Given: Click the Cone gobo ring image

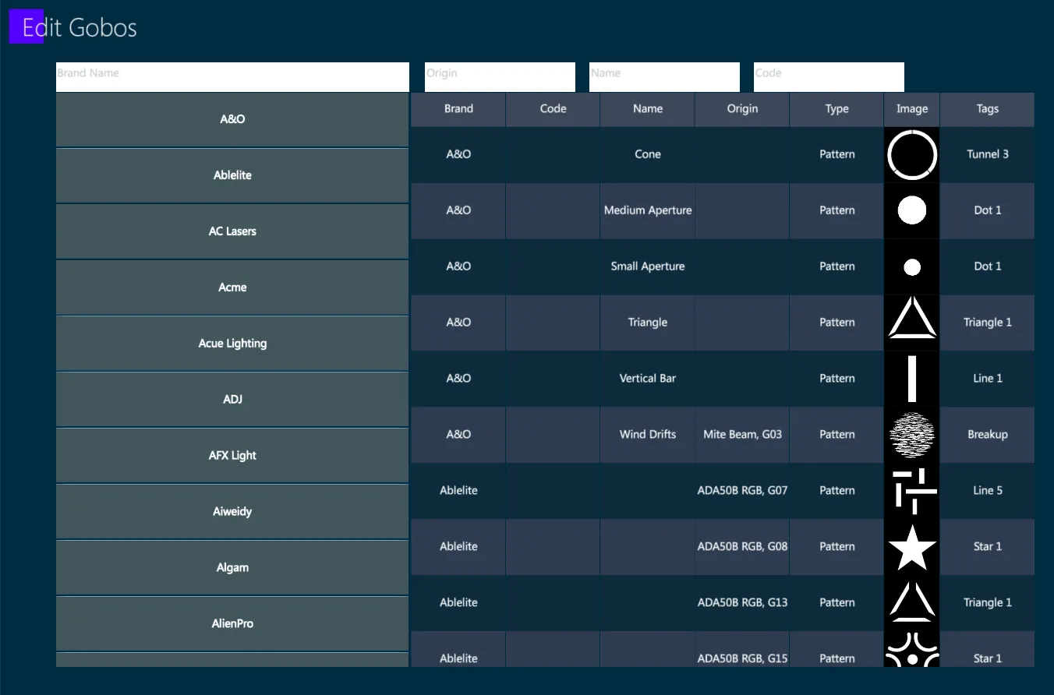Looking at the screenshot, I should 912,154.
